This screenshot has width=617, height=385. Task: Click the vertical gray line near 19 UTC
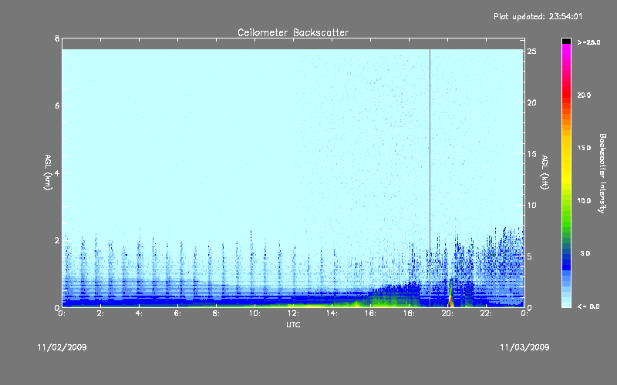click(x=430, y=177)
